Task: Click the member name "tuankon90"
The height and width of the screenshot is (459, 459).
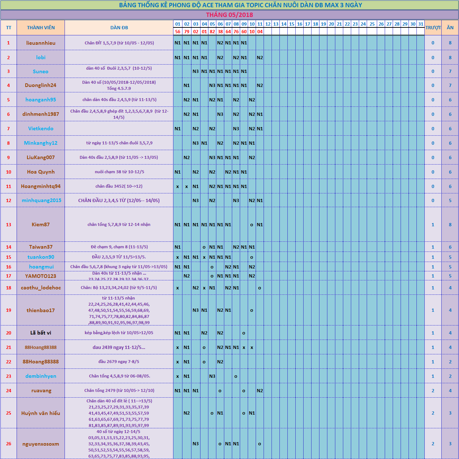Action: coord(41,257)
